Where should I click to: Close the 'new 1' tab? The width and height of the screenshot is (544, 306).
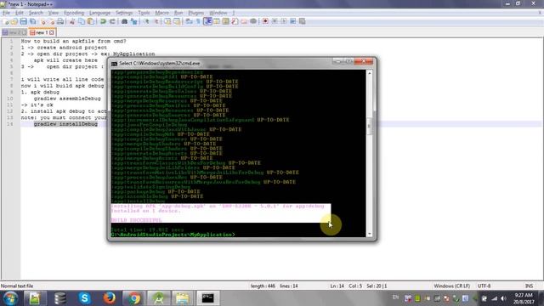[x=52, y=32]
